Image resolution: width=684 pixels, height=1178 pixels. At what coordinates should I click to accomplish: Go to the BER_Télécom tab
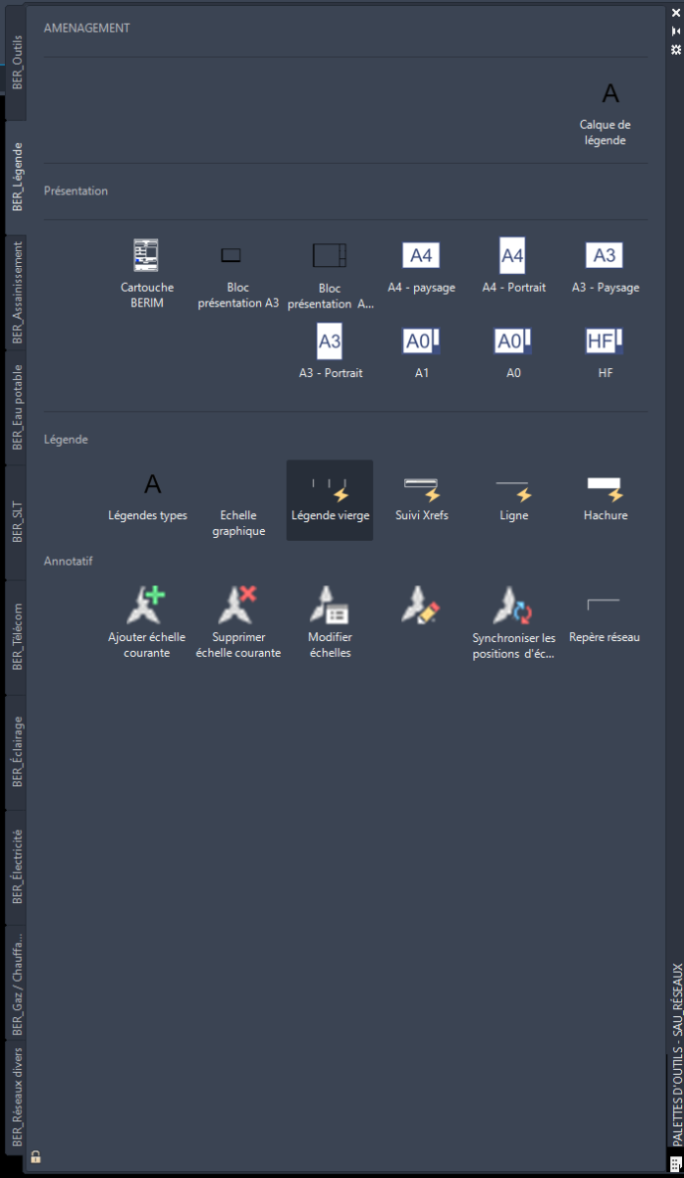[x=17, y=637]
